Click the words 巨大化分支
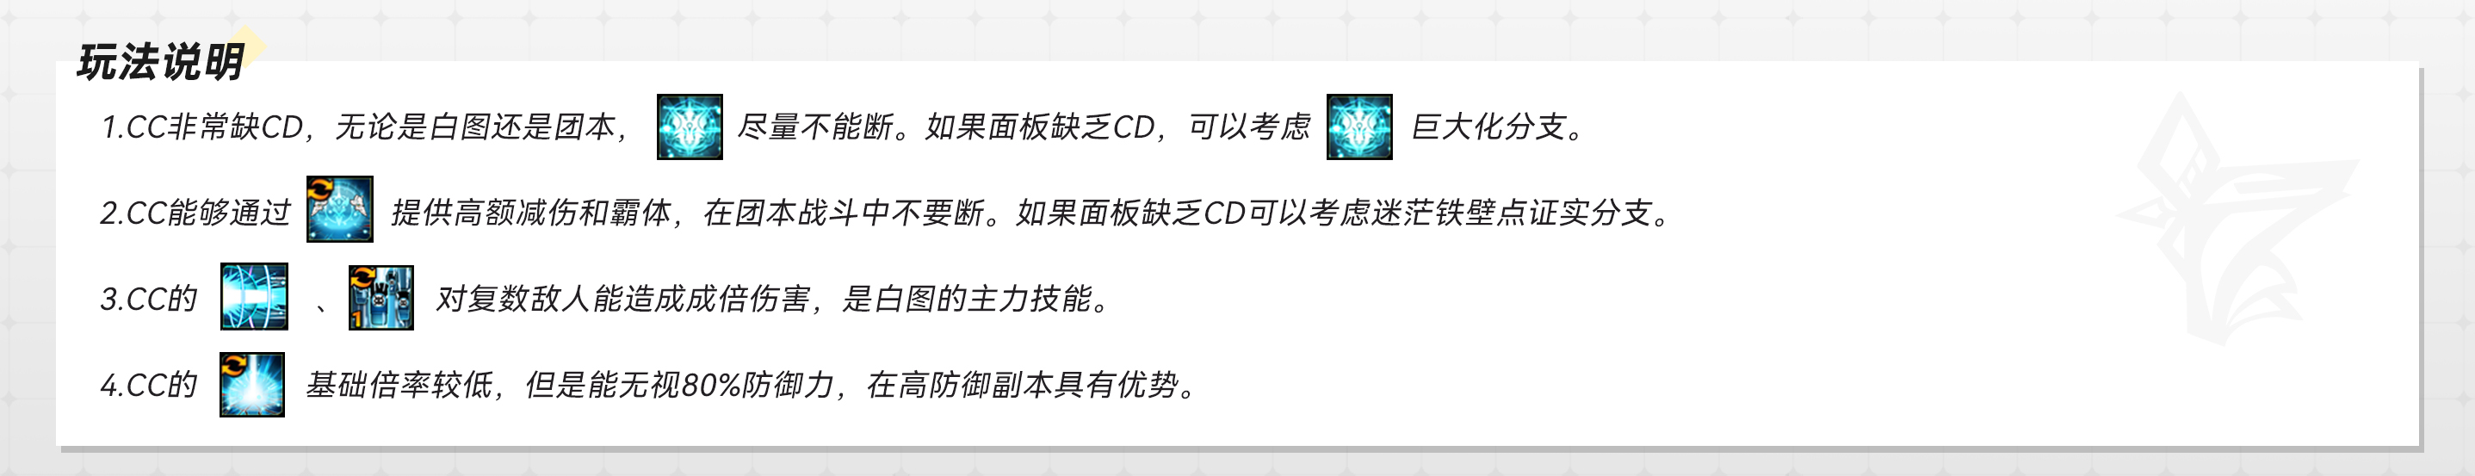 pos(1488,127)
